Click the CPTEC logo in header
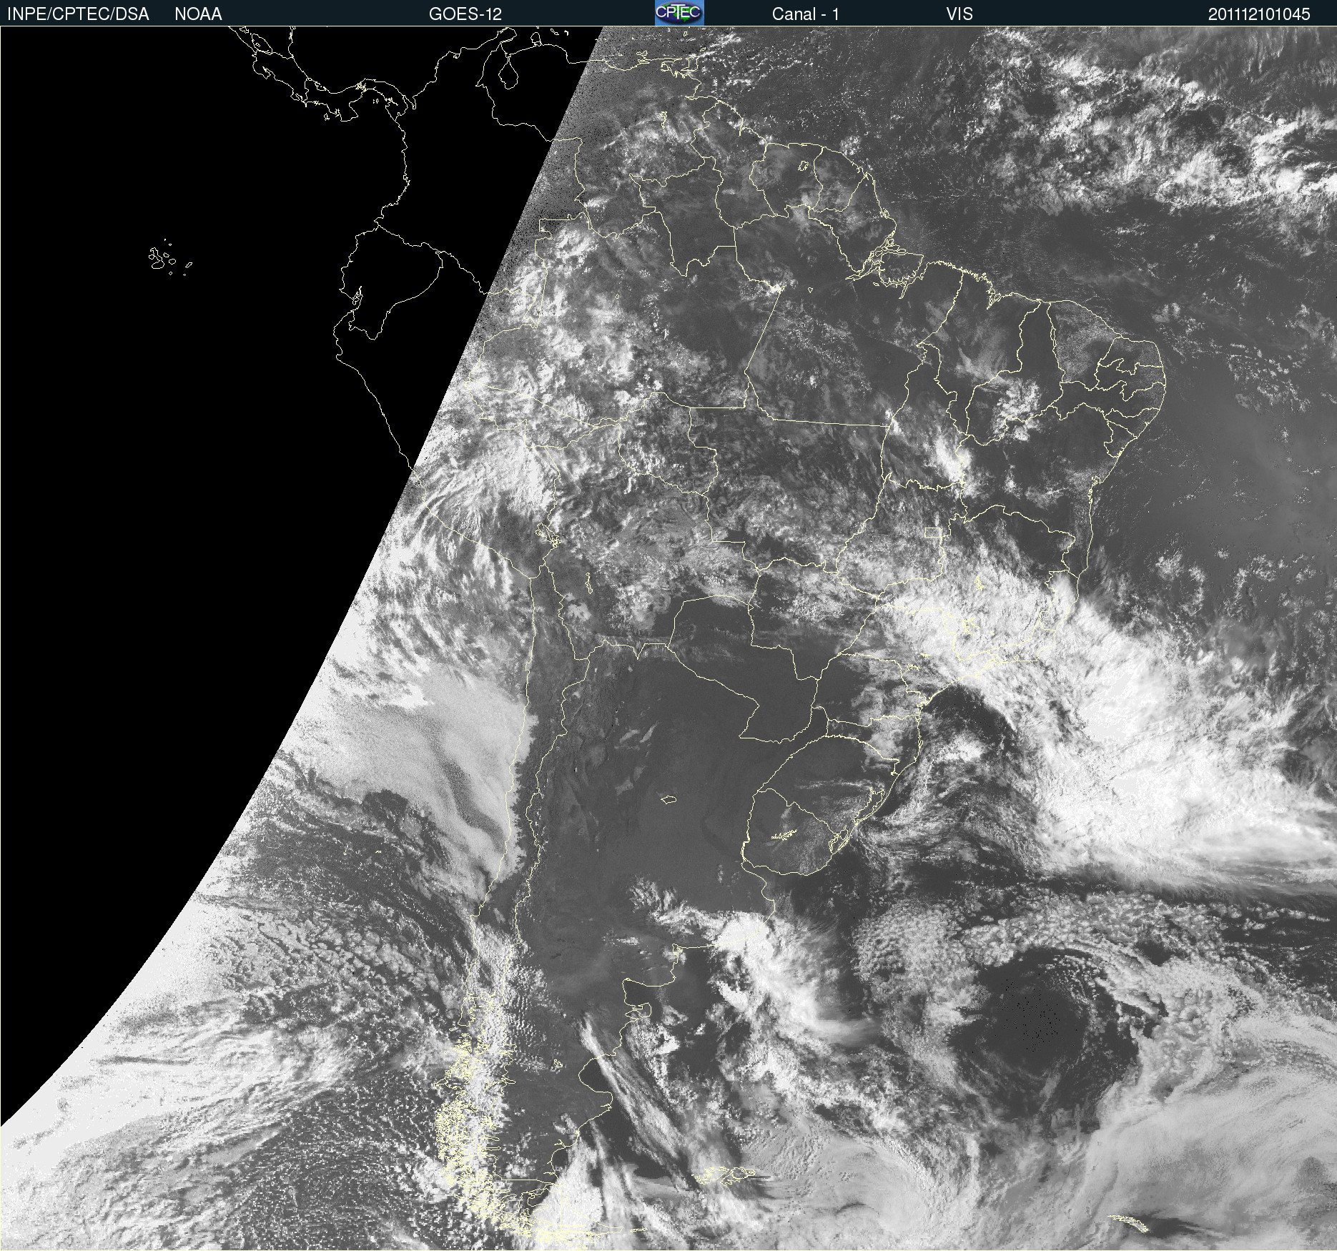 pyautogui.click(x=679, y=13)
